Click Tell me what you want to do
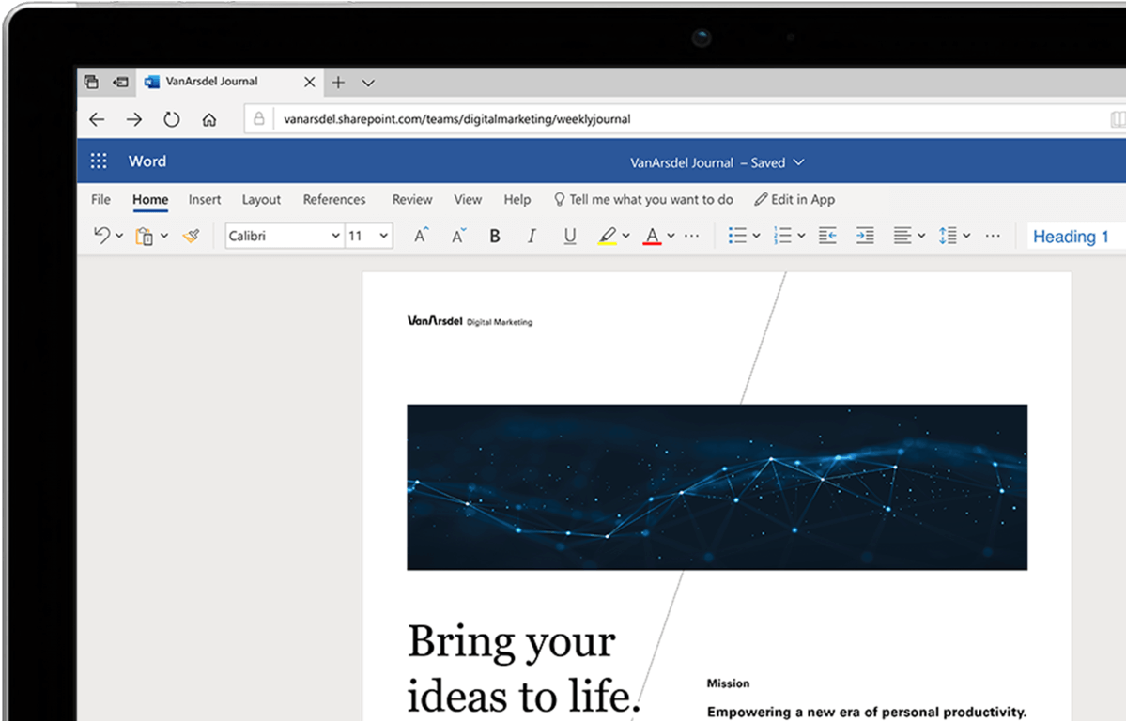Viewport: 1126px width, 721px height. point(644,199)
